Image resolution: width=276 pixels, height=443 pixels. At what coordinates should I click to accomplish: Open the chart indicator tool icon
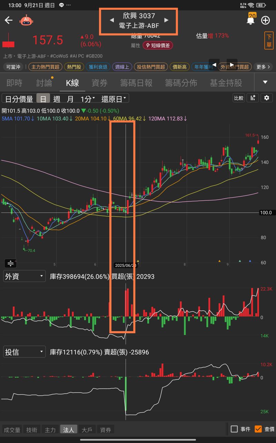(253, 98)
